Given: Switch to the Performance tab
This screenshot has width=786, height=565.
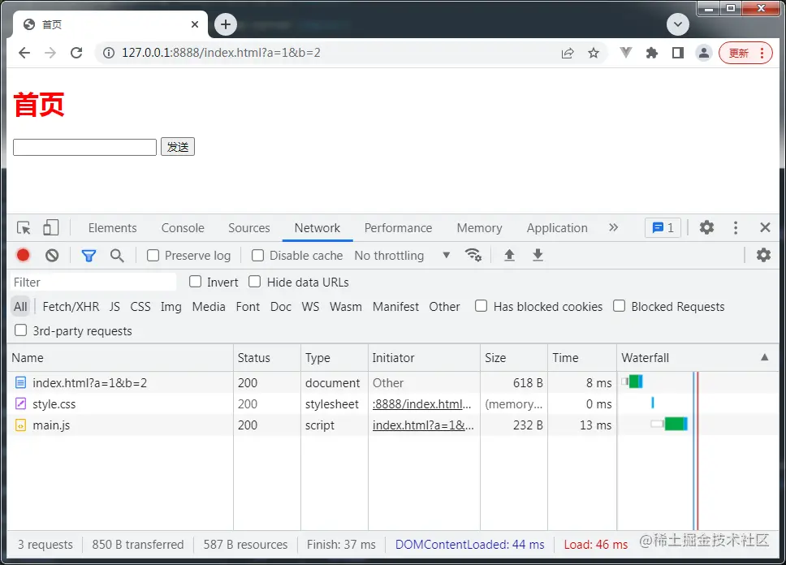Looking at the screenshot, I should [x=398, y=228].
